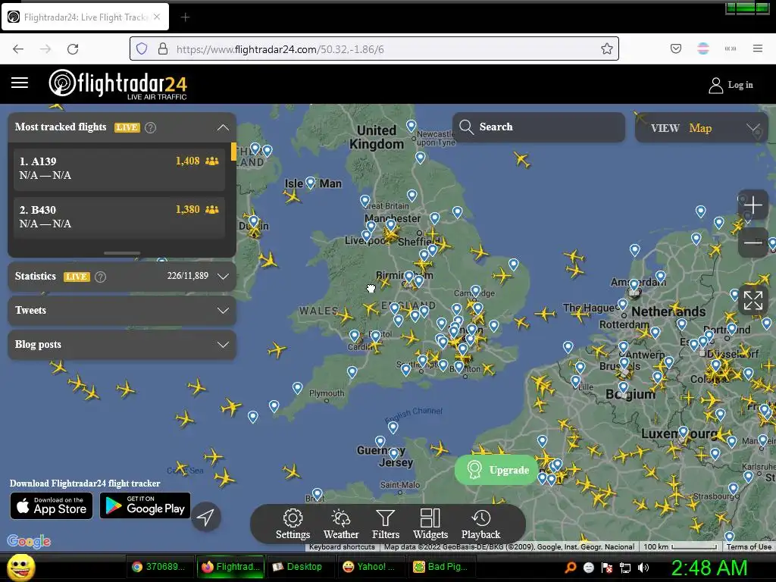Click the Download on the App Store badge
This screenshot has height=582, width=776.
coord(52,505)
